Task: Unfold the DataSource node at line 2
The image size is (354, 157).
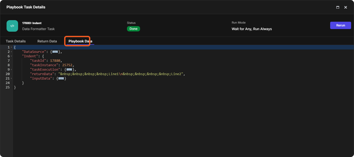Action: [12, 52]
